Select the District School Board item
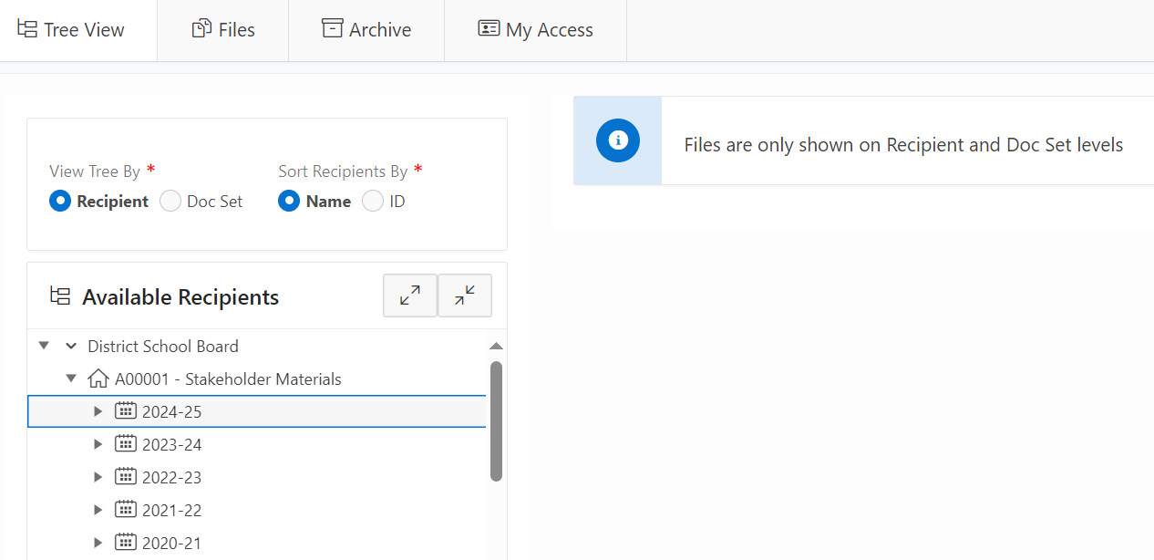Viewport: 1154px width, 560px height. [162, 347]
